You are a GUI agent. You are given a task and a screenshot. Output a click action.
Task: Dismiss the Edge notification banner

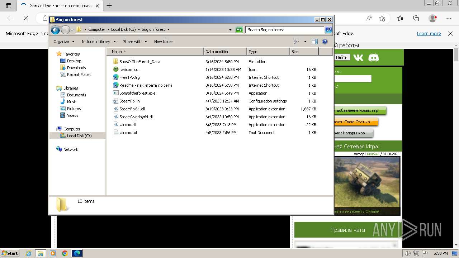coord(450,34)
